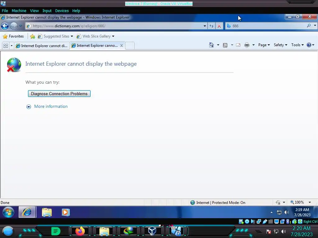The width and height of the screenshot is (318, 238).
Task: Click the Home page icon
Action: click(x=211, y=45)
